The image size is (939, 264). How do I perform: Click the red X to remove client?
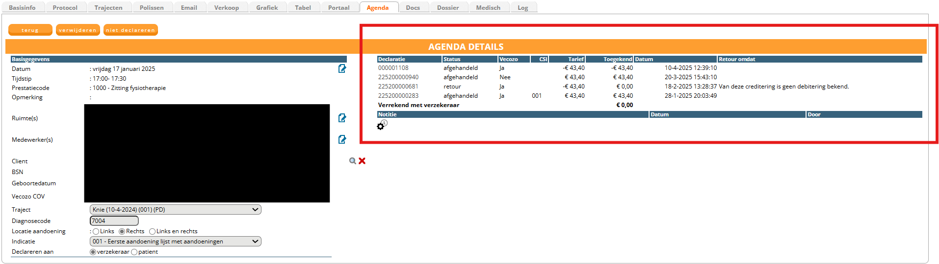click(362, 161)
